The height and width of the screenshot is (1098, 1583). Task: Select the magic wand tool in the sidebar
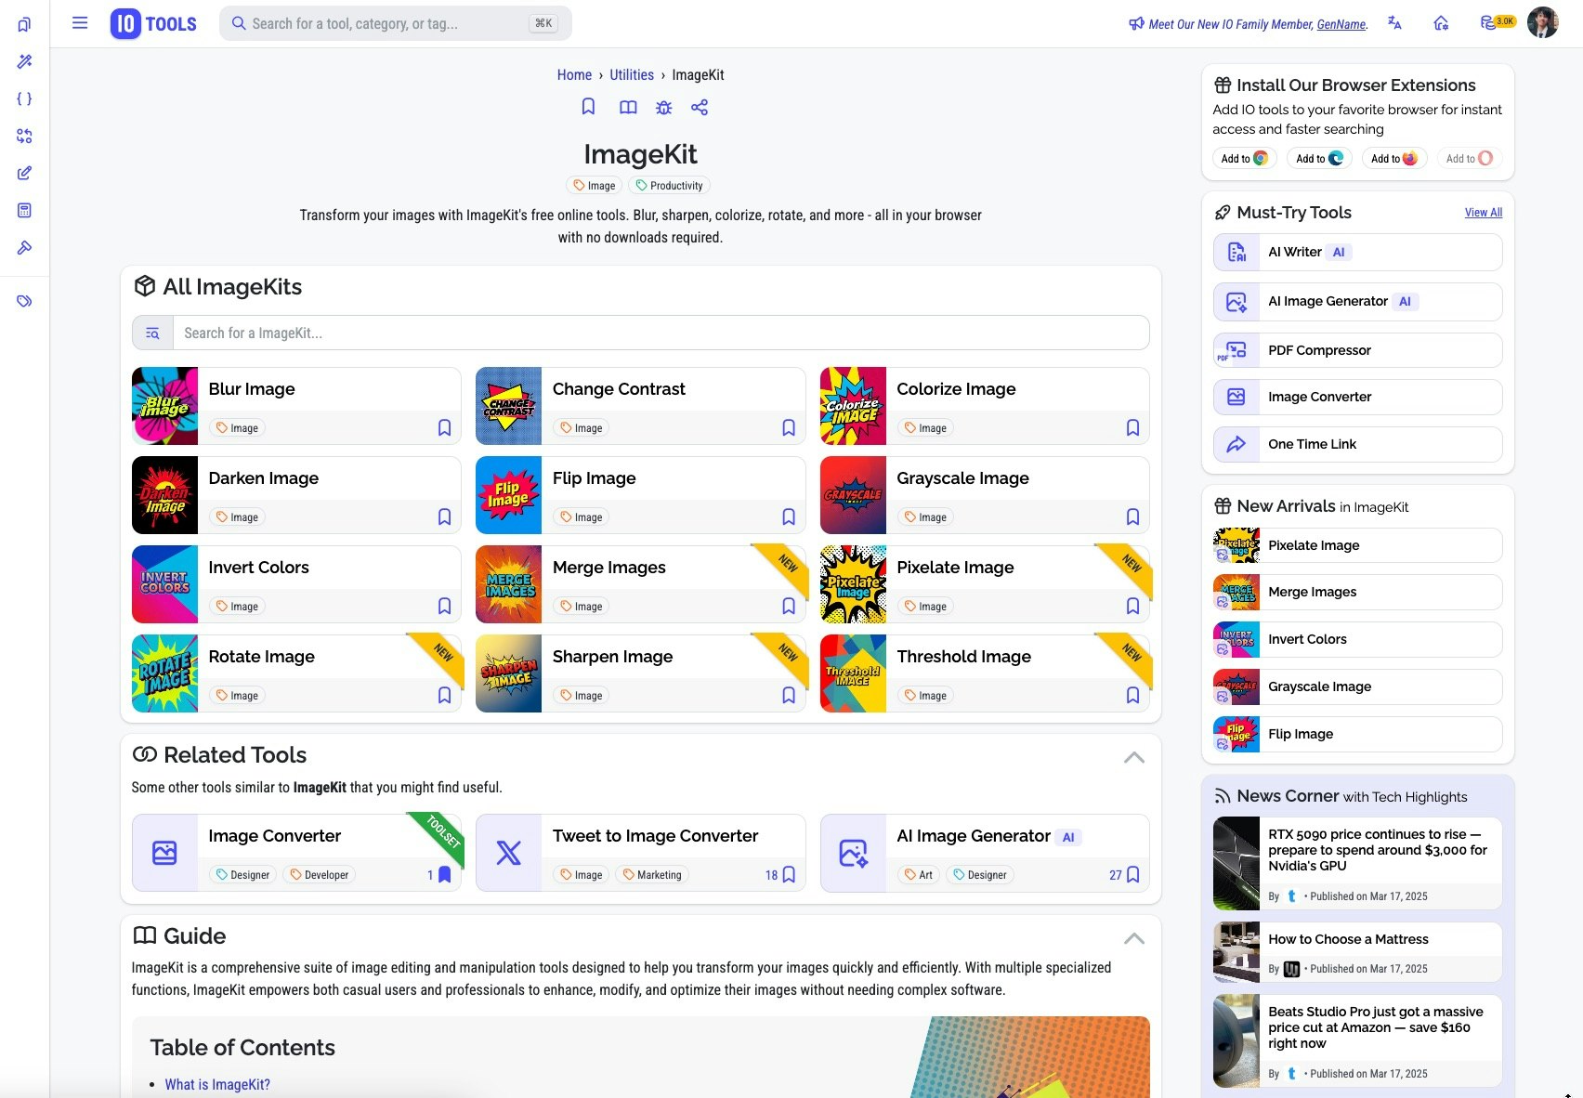coord(24,61)
